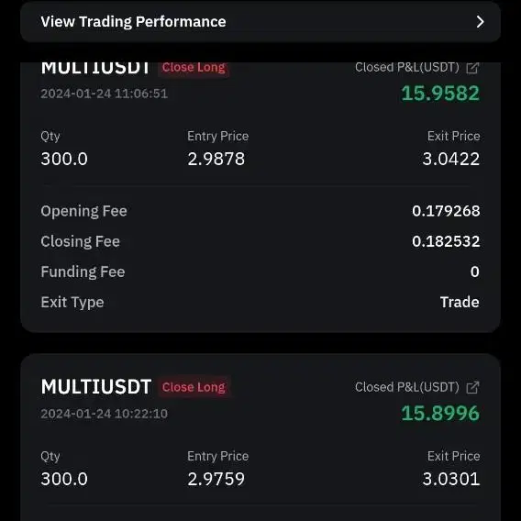Open MULTIUSDT title of 10:22:10 trade
The height and width of the screenshot is (521, 521).
(x=96, y=387)
